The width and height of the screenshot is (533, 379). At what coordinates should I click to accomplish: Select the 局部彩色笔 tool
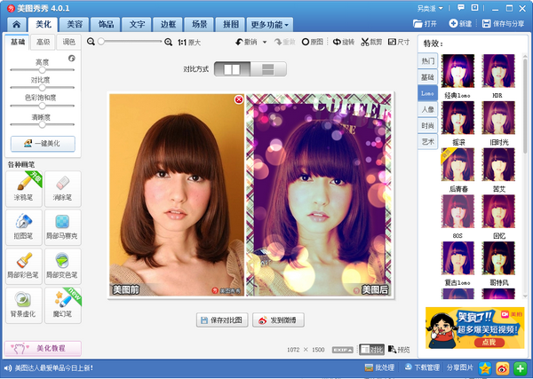pyautogui.click(x=24, y=266)
